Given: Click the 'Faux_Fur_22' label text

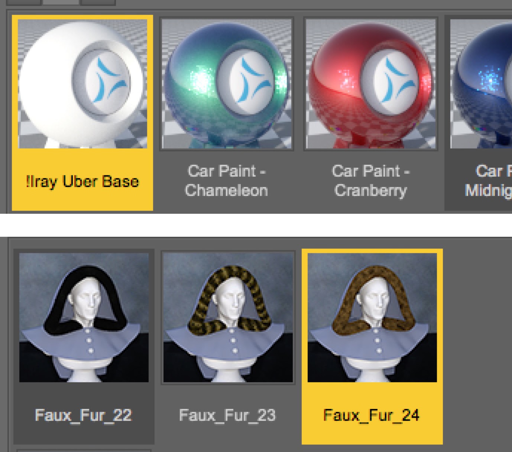Looking at the screenshot, I should (83, 415).
